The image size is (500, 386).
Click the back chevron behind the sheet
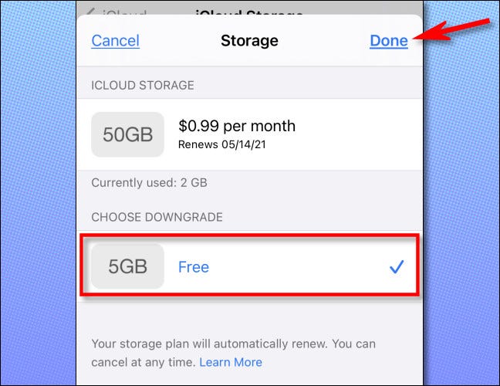click(x=90, y=13)
